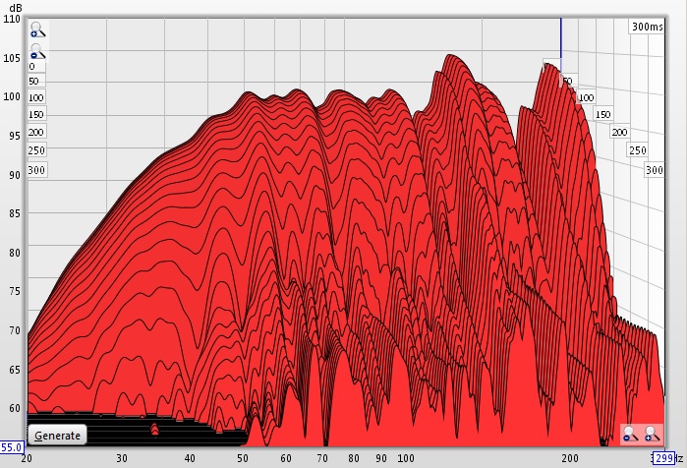The width and height of the screenshot is (687, 468).
Task: Click the 30 Hz frequency axis label
Action: [x=122, y=459]
